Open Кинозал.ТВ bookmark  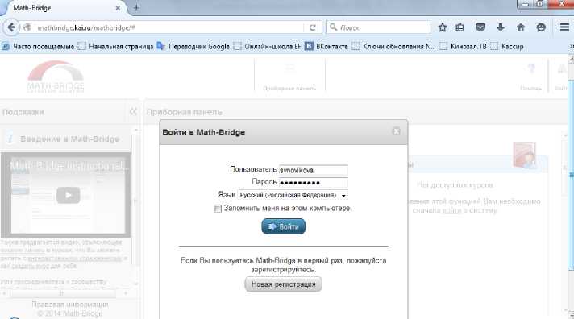coord(464,47)
